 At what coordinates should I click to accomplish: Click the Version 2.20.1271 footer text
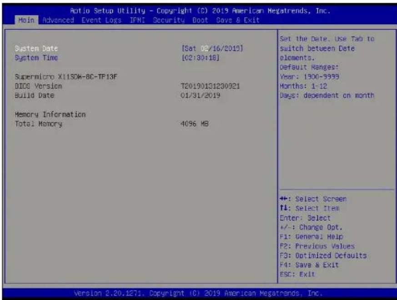point(198,293)
